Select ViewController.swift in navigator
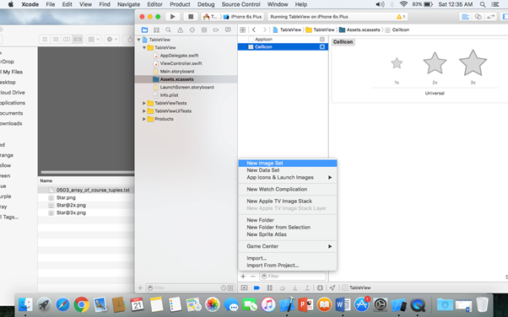The height and width of the screenshot is (317, 508). pyautogui.click(x=181, y=63)
